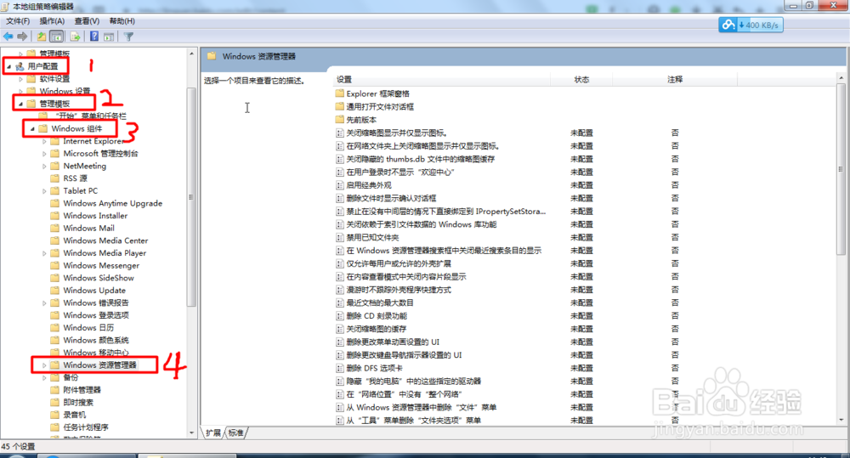This screenshot has height=458, width=850.
Task: Open the 文件(F) menu
Action: pos(18,20)
